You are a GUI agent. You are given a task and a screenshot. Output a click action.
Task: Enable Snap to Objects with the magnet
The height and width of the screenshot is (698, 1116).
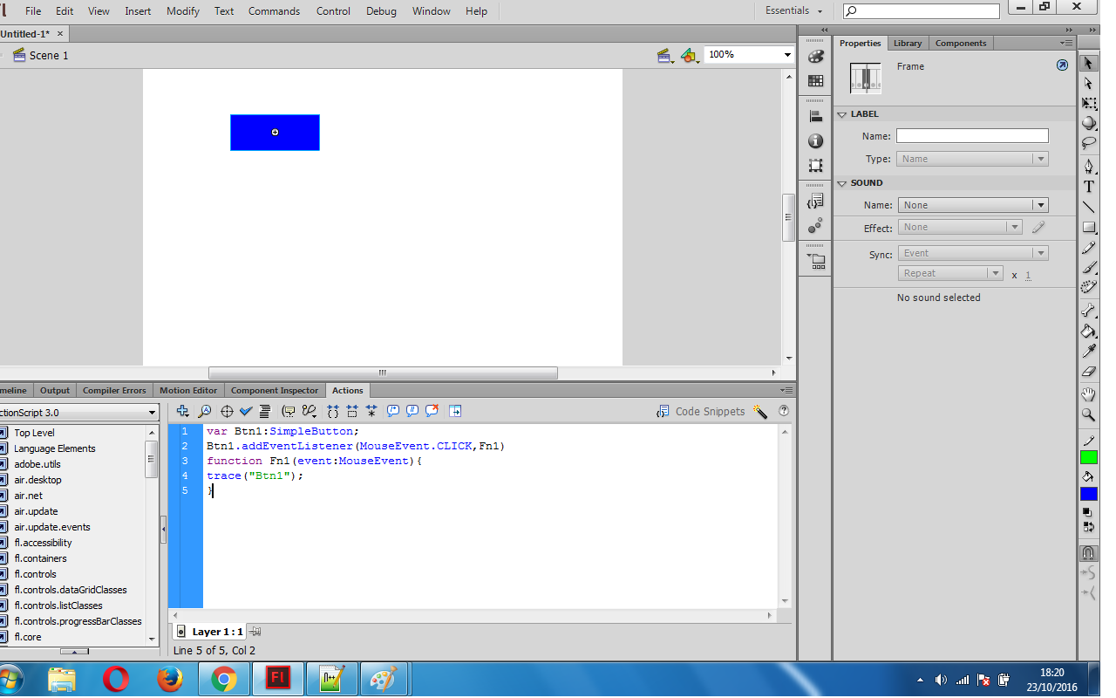[x=1088, y=552]
